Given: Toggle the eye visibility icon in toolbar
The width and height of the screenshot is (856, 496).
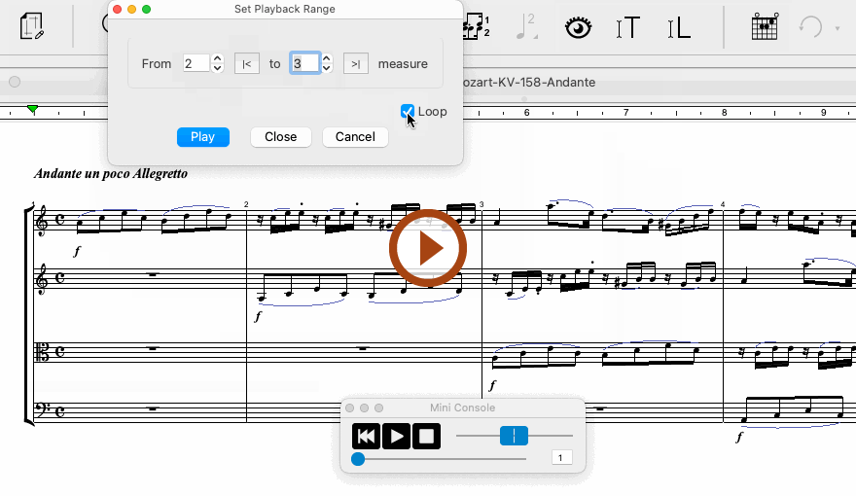Looking at the screenshot, I should (578, 27).
